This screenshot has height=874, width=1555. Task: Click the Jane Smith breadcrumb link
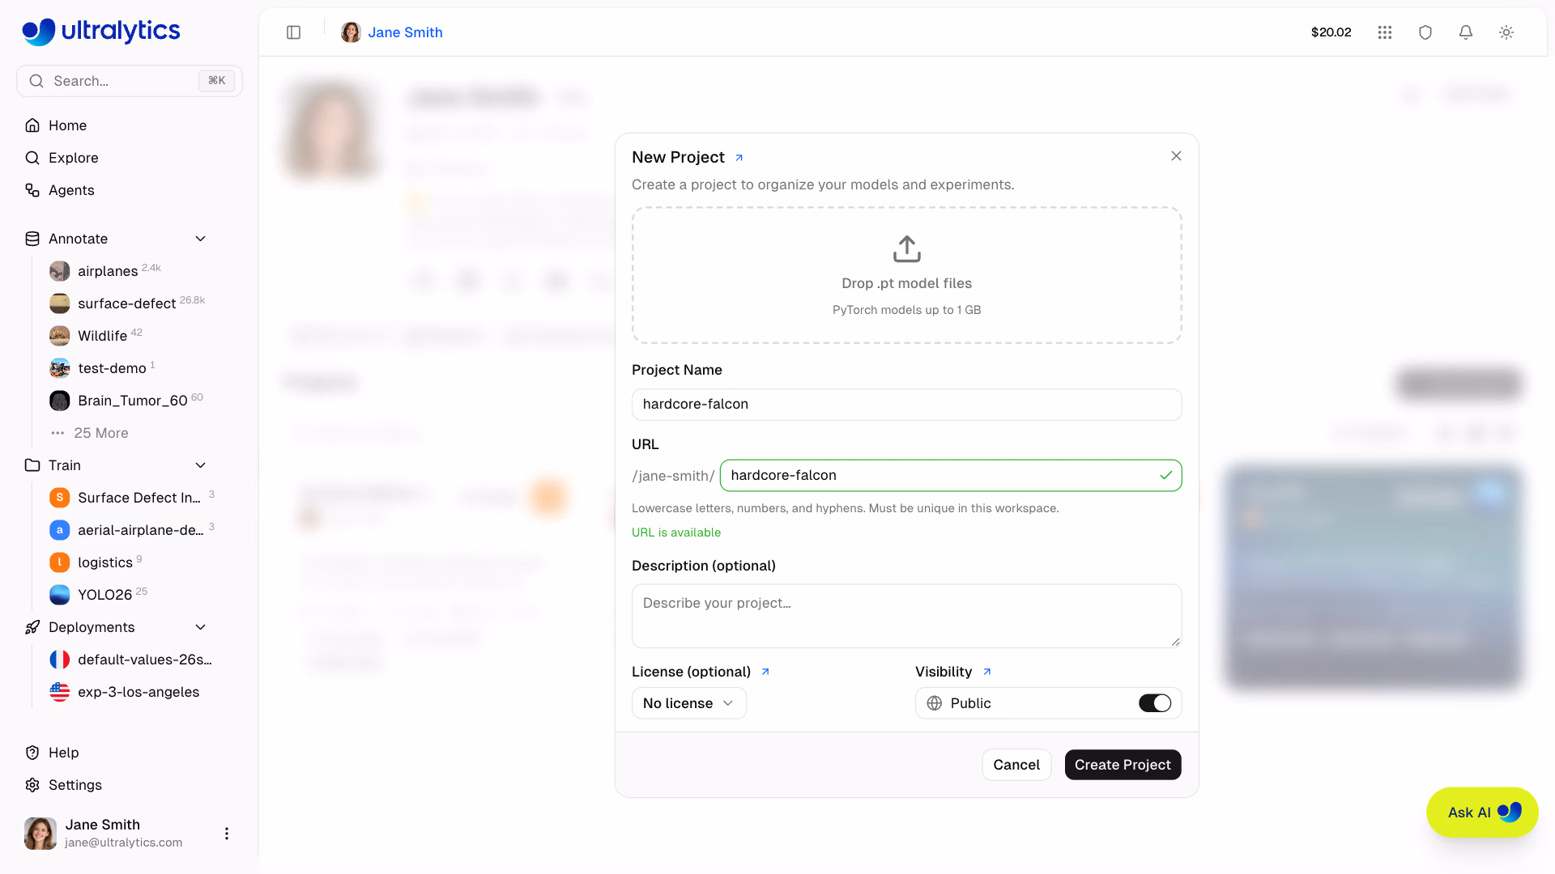pos(405,32)
